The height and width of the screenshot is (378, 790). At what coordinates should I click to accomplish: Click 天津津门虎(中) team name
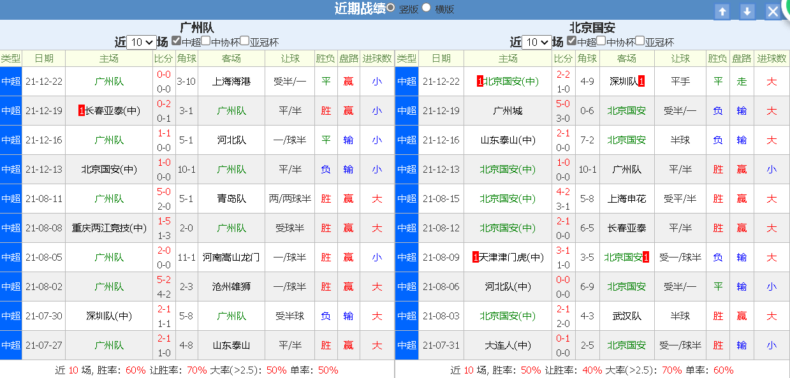(x=512, y=258)
